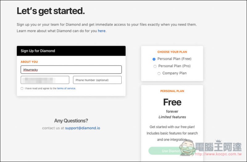247x162 pixels.
Task: Click the black Sign Up for Diamond header
Action: [71, 51]
